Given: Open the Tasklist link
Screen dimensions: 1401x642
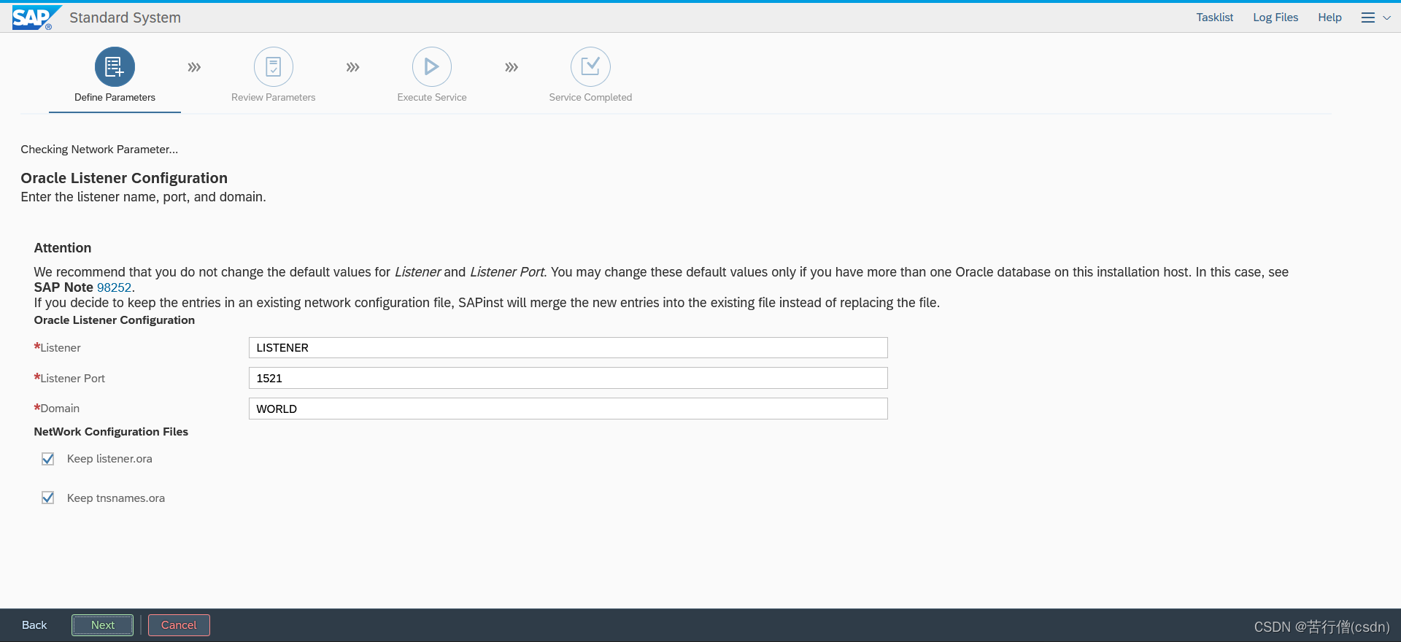Looking at the screenshot, I should (1214, 18).
